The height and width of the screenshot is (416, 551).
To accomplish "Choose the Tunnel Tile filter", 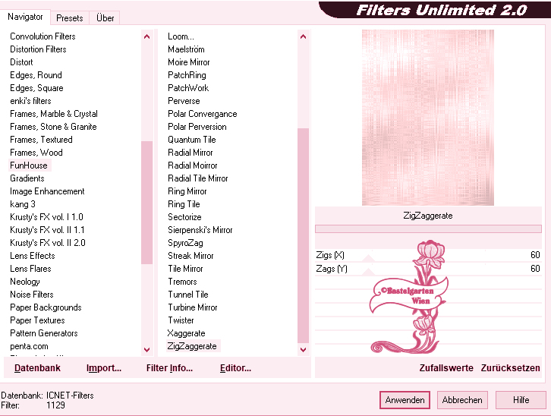I will (x=188, y=295).
